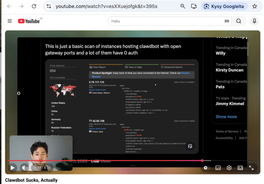Click the total results value 954
This screenshot has width=264, height=184.
pos(52,71)
